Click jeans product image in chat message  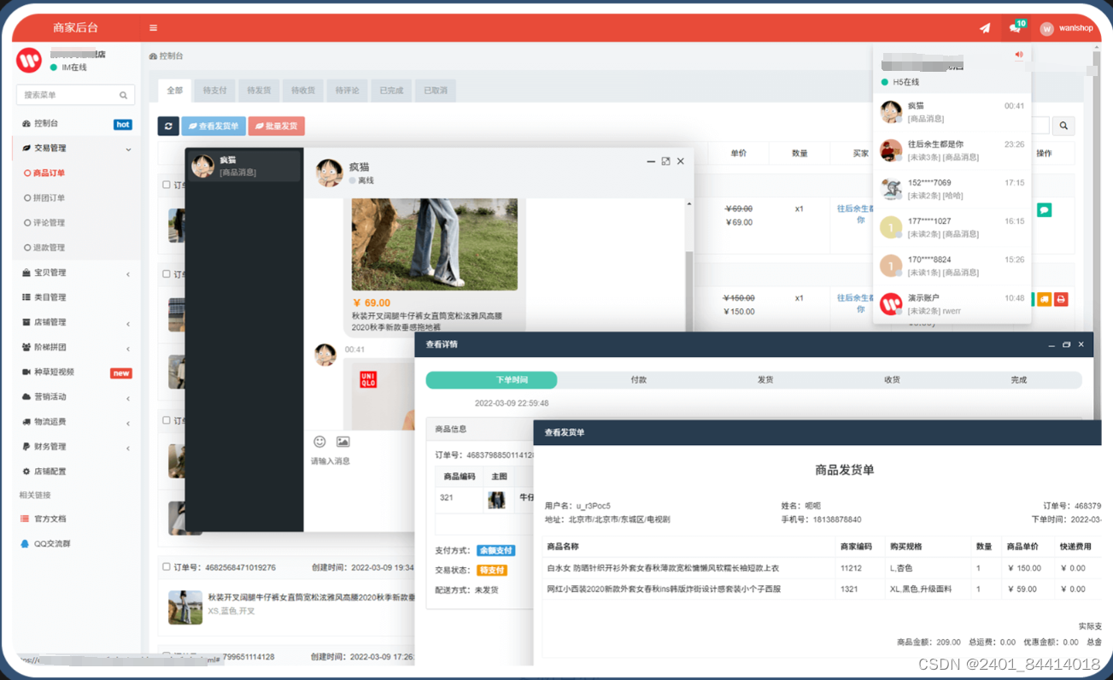click(x=435, y=244)
